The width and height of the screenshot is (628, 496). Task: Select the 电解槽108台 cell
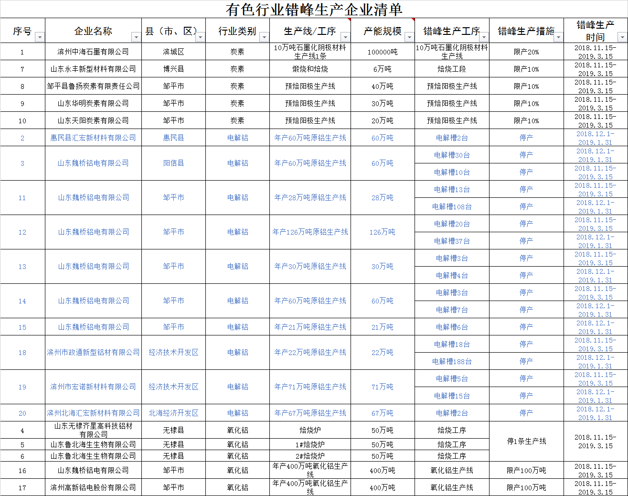click(452, 206)
